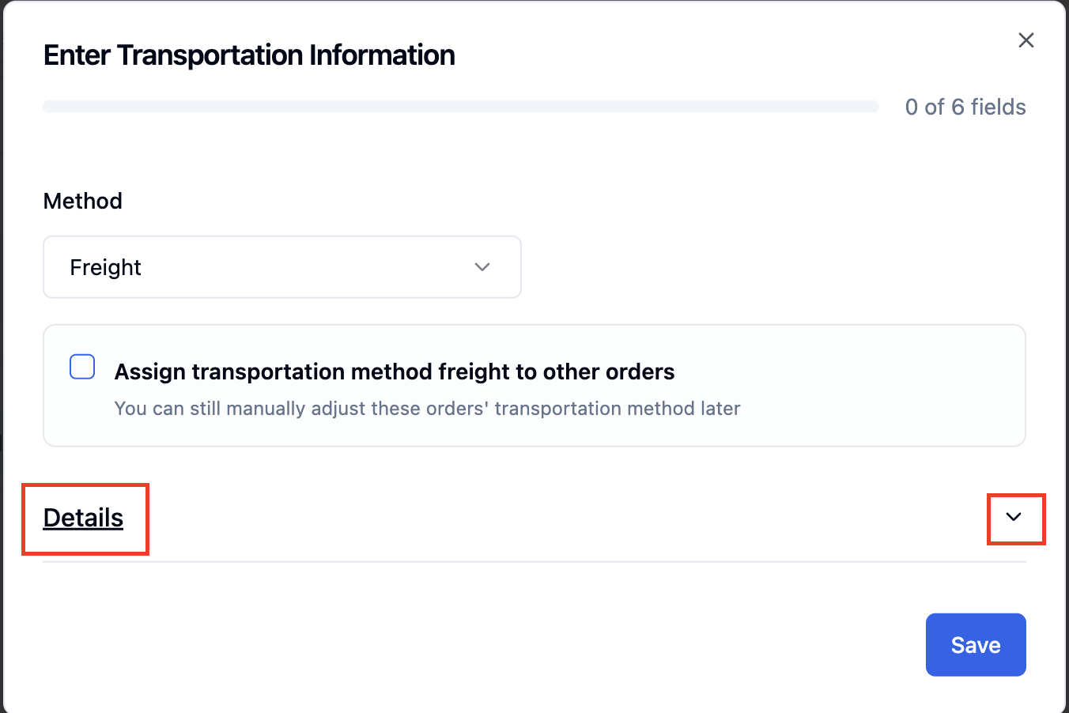Expand the Details section using its chevron

1014,517
